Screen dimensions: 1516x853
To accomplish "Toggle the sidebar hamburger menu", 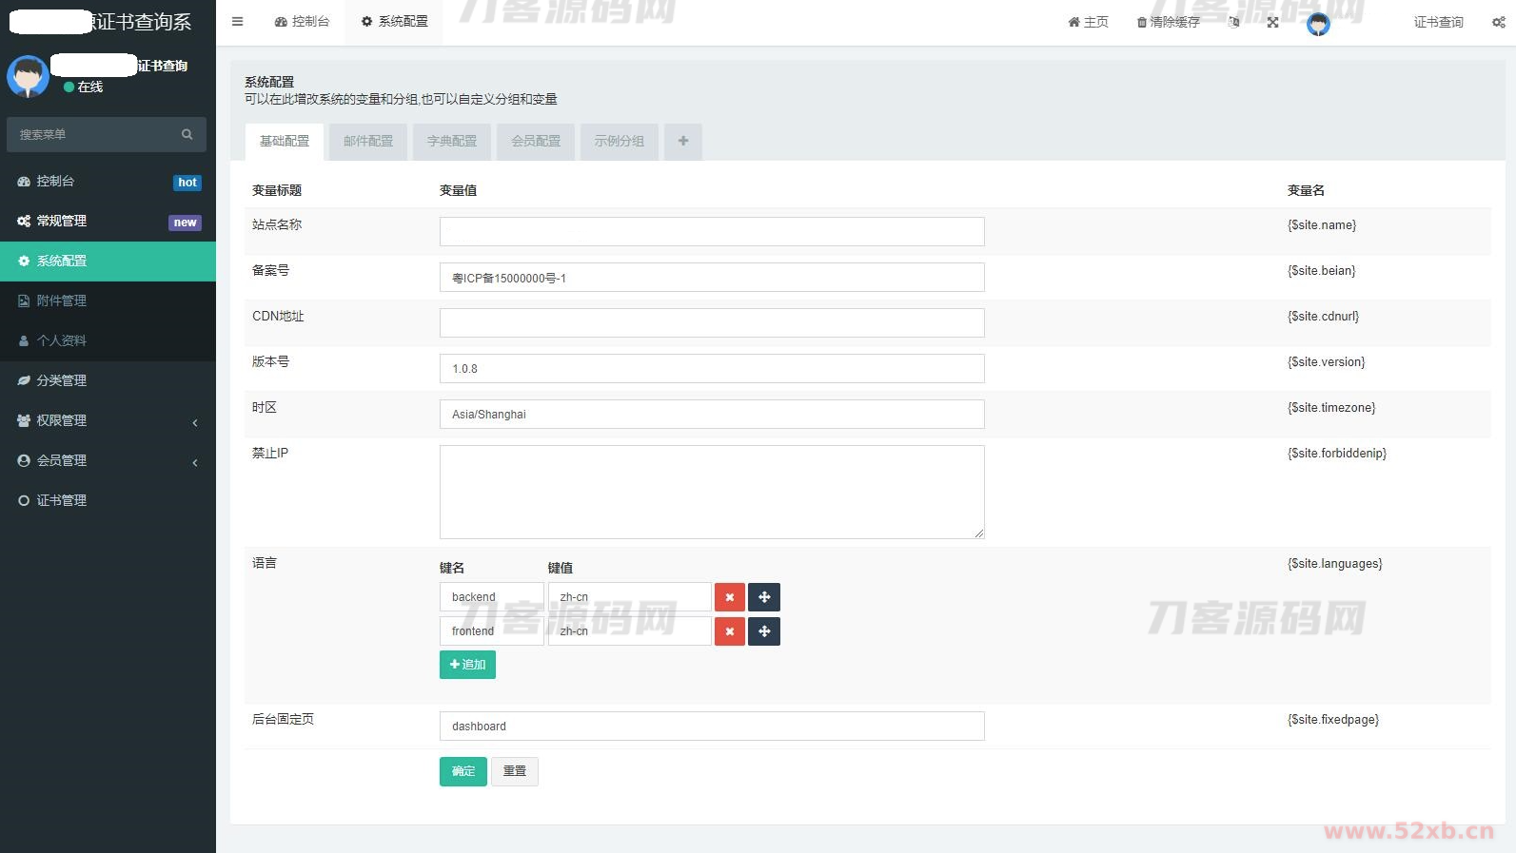I will (237, 22).
